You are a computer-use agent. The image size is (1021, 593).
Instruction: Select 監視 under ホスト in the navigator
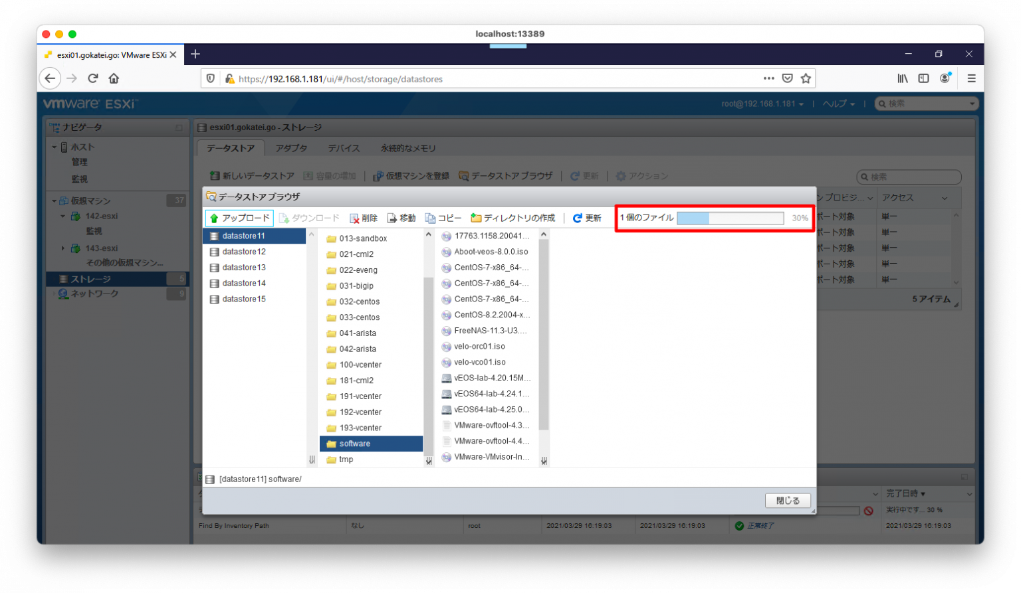point(79,178)
